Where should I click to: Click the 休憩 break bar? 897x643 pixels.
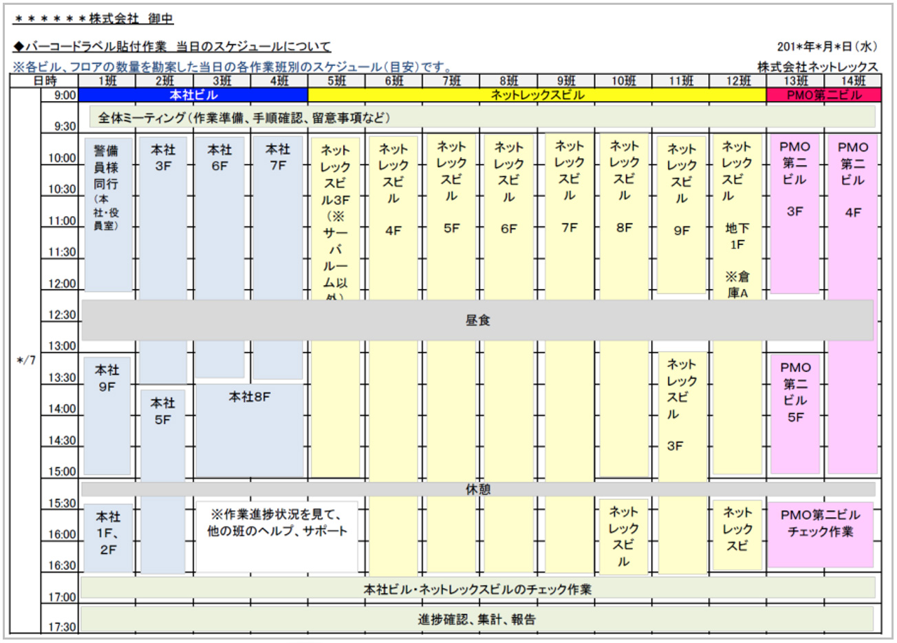(x=478, y=489)
